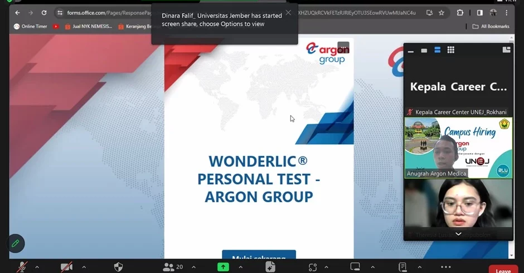Switch video panel to single thumbnail view

click(424, 51)
